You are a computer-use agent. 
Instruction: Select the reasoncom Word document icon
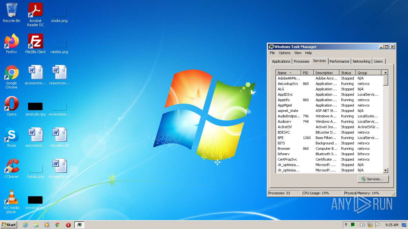pyautogui.click(x=59, y=75)
